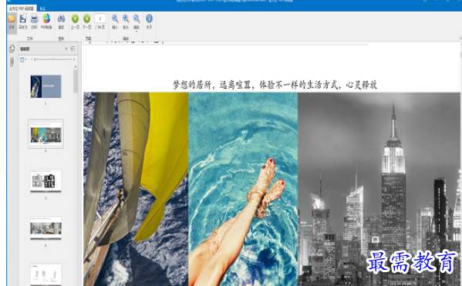Image resolution: width=462 pixels, height=286 pixels.
Task: Open thumbnail panel header dropdown arrow
Action: (66, 49)
